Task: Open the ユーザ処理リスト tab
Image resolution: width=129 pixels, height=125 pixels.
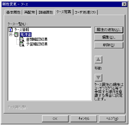Action: (x=85, y=12)
